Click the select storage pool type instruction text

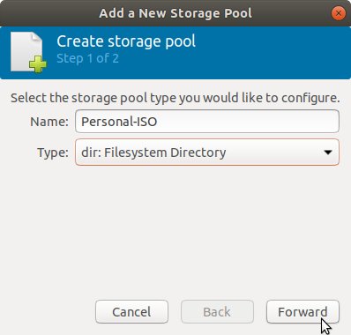pyautogui.click(x=175, y=98)
